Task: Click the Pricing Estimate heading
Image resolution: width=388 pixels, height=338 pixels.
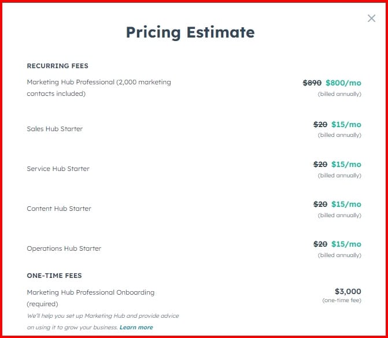Action: click(x=190, y=32)
